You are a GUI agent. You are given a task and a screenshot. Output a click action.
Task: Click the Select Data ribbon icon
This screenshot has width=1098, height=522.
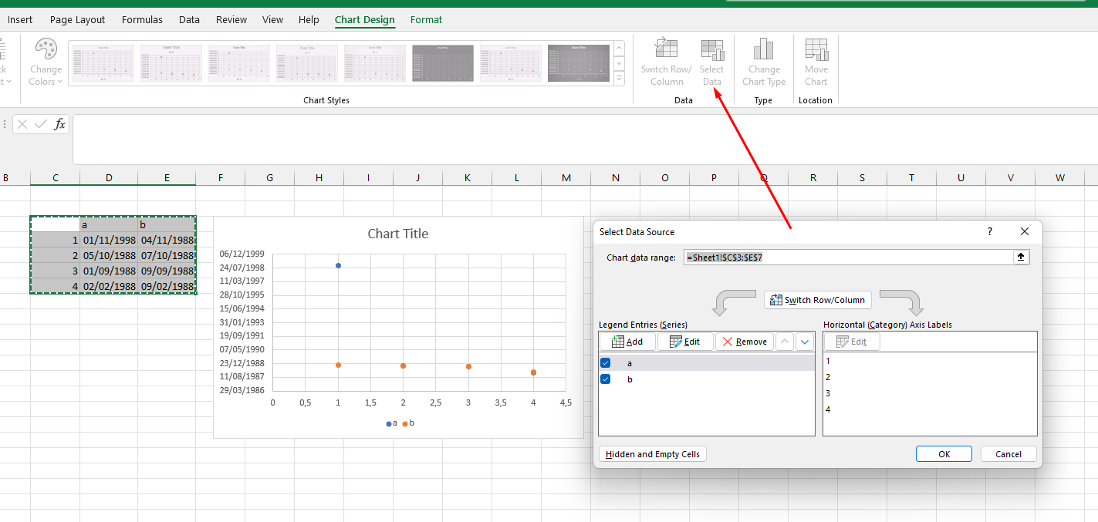point(711,62)
